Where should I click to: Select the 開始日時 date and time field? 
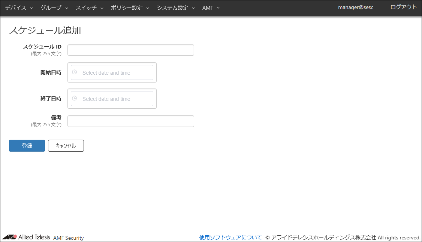(116, 72)
